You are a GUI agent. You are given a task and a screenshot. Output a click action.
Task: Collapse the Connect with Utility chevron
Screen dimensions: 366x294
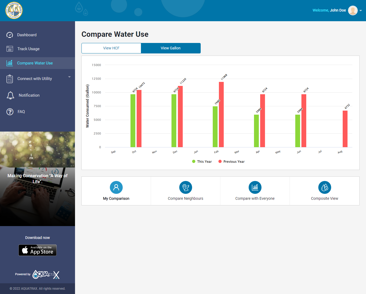click(x=69, y=77)
